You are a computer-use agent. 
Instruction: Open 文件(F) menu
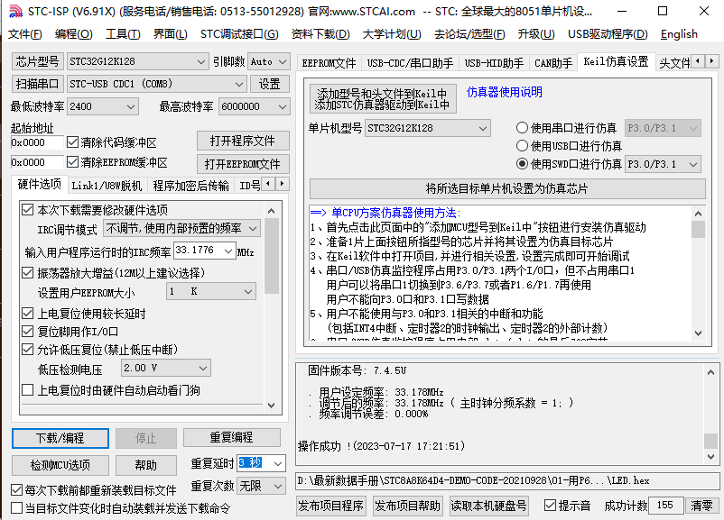[25, 34]
